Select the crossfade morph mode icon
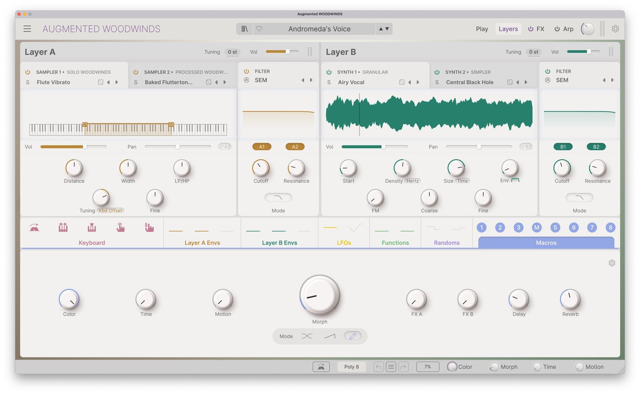Image resolution: width=640 pixels, height=394 pixels. [x=307, y=336]
